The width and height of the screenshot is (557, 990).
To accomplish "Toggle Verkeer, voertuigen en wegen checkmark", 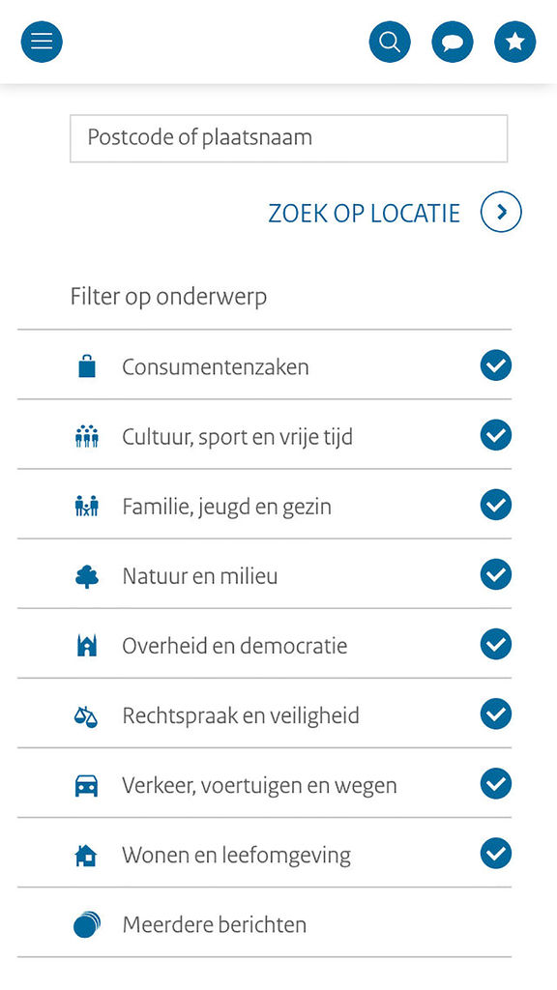I will [496, 783].
